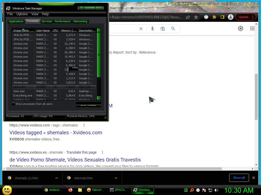The image size is (261, 195).
Task: Clear the Google search box text
Action: [141, 29]
